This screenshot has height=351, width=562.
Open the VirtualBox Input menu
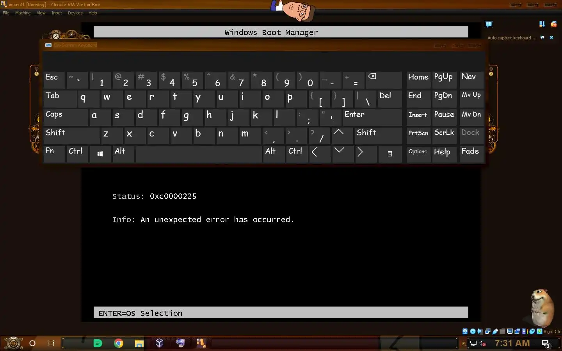[x=57, y=13]
